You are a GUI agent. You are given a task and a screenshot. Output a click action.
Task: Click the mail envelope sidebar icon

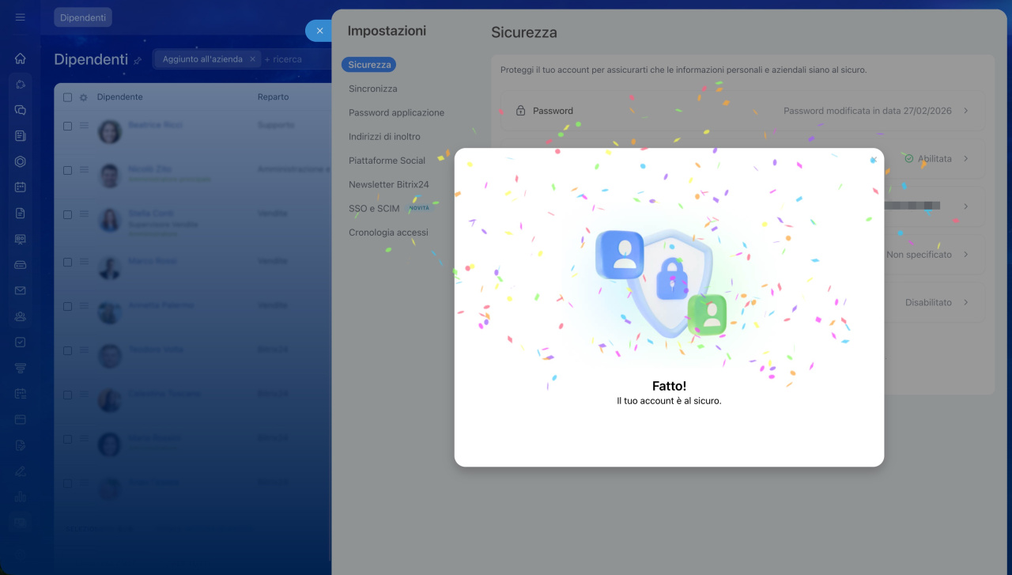21,290
